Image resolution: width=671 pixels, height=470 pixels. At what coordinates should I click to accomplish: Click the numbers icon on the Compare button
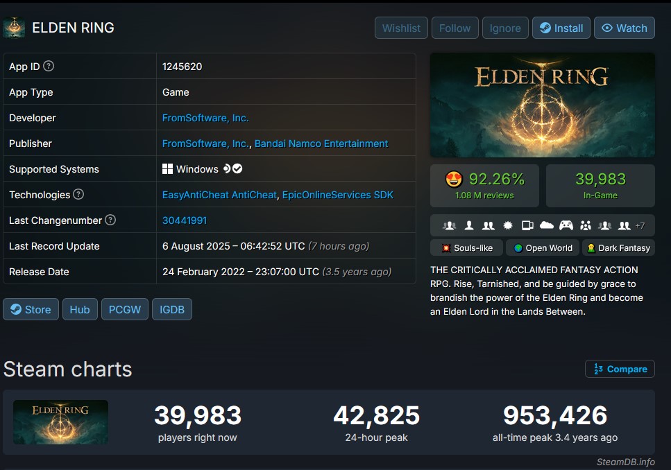(598, 369)
